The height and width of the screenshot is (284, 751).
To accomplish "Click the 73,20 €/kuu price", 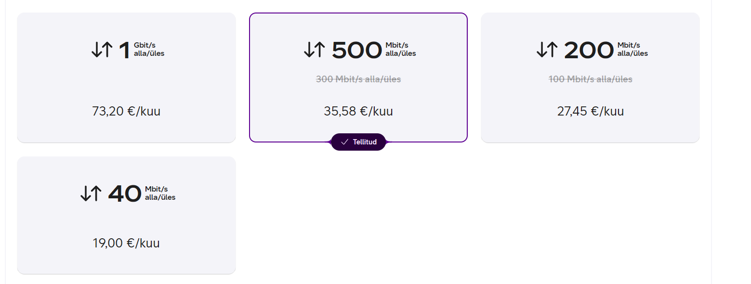I will [126, 112].
